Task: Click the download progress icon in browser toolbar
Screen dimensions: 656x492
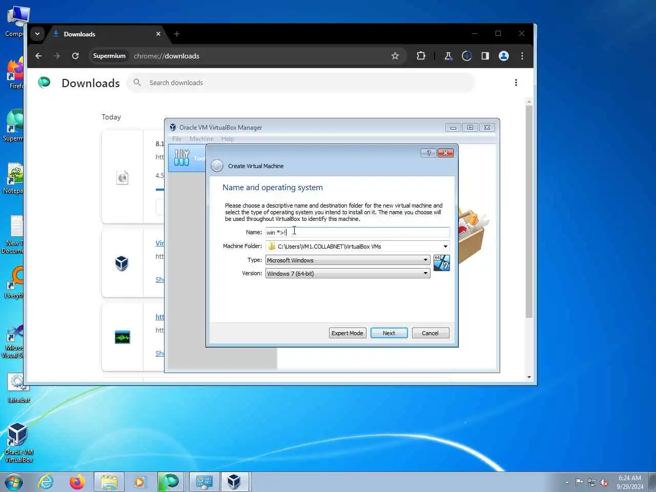Action: [467, 56]
